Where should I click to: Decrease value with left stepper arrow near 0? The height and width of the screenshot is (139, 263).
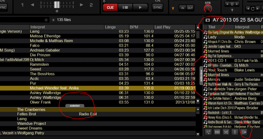pyautogui.click(x=227, y=4)
